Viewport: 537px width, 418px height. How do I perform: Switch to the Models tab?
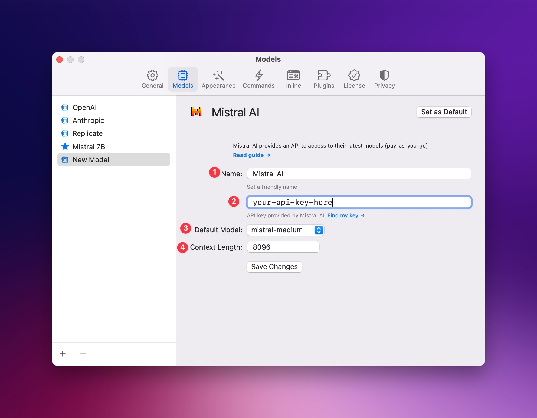(x=183, y=79)
